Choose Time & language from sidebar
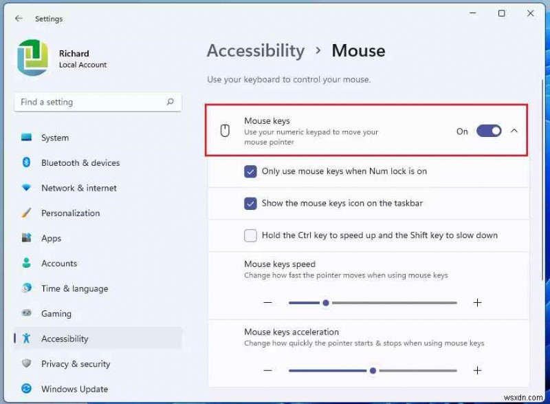 pyautogui.click(x=27, y=288)
